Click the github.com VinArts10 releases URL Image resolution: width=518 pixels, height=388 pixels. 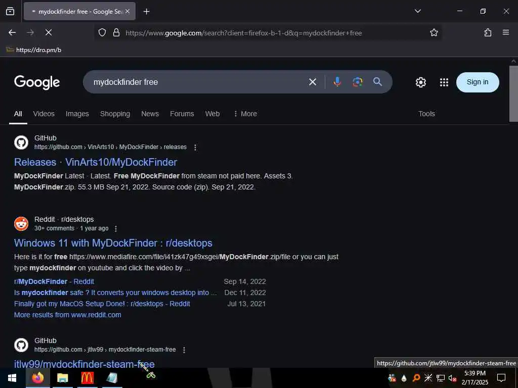(110, 147)
